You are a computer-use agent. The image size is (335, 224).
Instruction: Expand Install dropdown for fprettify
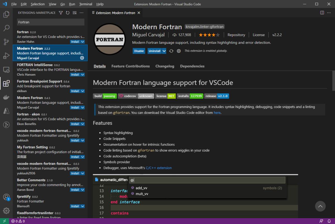83,206
